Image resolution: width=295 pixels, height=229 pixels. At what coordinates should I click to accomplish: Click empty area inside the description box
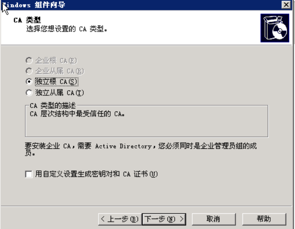[147, 128]
